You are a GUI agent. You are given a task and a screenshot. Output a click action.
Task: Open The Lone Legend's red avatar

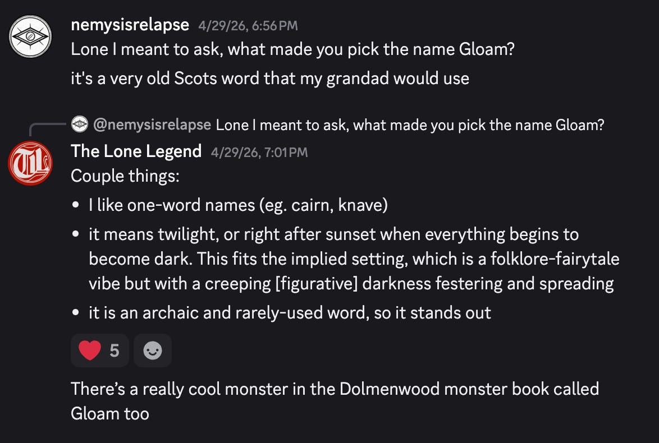coord(30,163)
